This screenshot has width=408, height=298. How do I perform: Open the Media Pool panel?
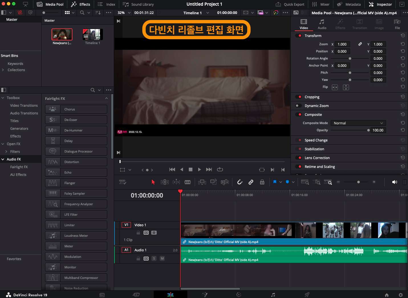pyautogui.click(x=50, y=4)
